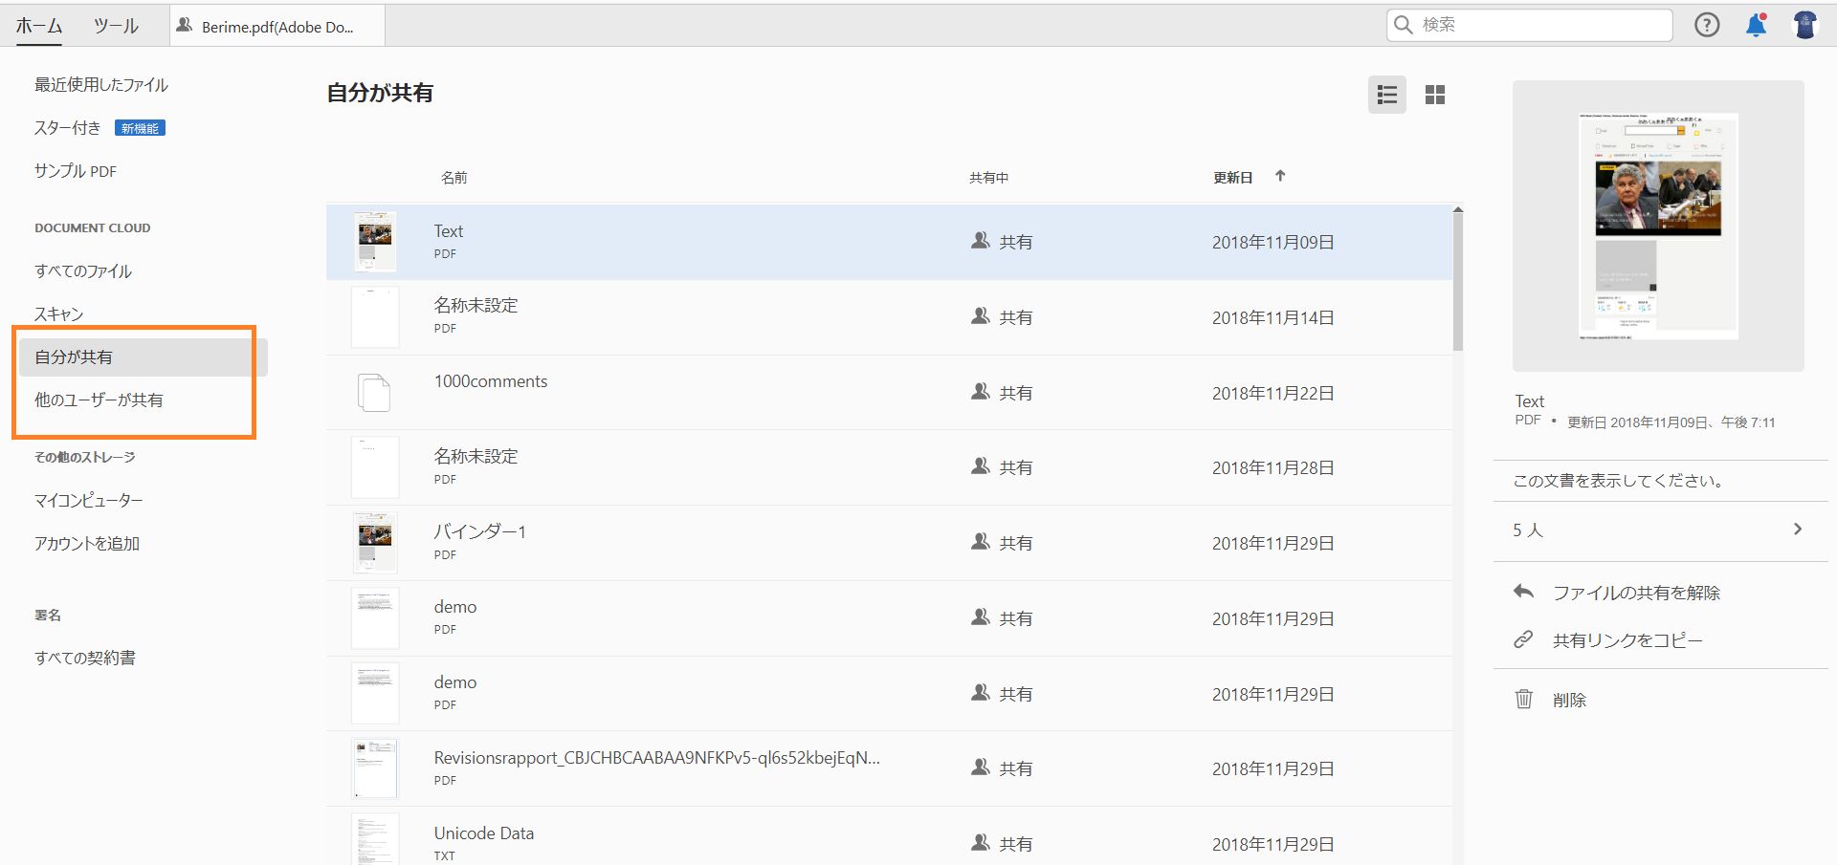Open マイコンピューター storage
Image resolution: width=1837 pixels, height=865 pixels.
click(89, 501)
